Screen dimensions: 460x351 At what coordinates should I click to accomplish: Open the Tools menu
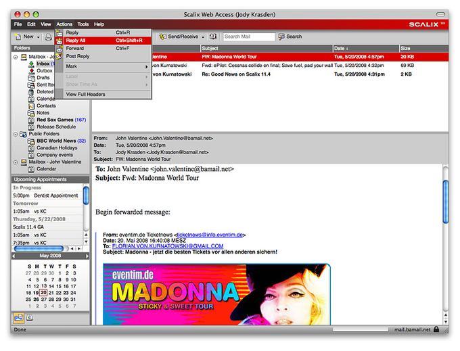point(83,24)
